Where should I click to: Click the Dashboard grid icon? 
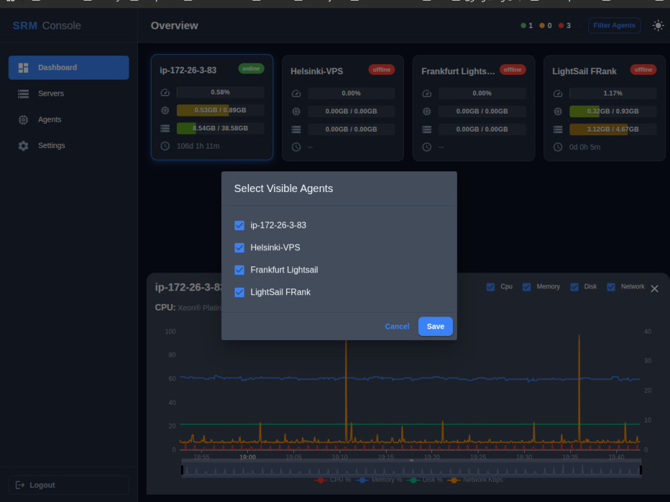point(23,68)
